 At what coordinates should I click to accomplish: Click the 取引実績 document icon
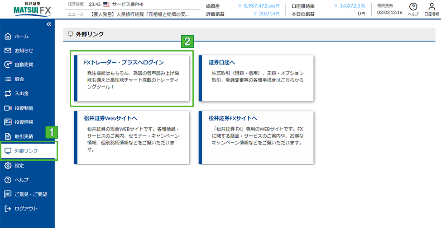coord(8,136)
